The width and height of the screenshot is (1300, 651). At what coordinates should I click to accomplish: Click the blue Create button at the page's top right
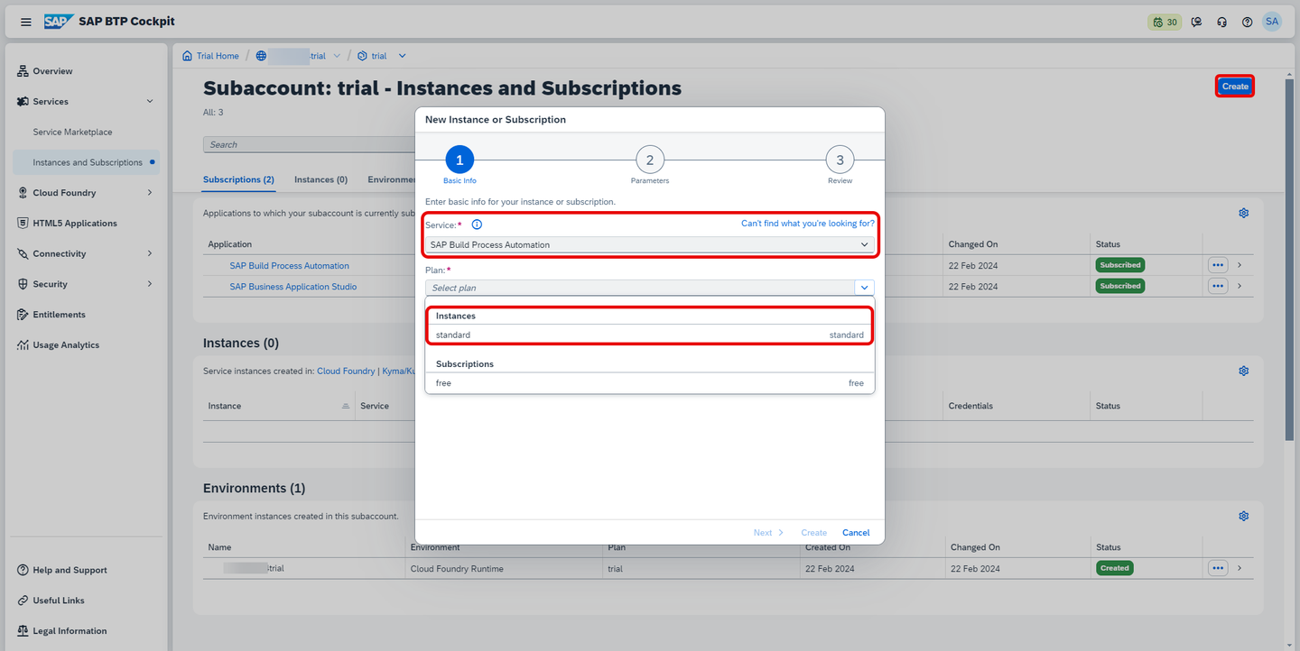pos(1235,87)
